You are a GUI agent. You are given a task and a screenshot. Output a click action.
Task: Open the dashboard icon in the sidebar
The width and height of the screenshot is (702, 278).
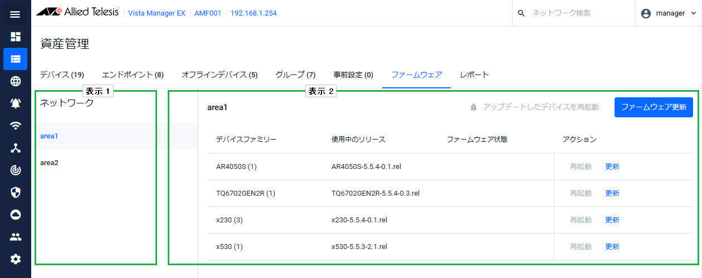point(15,37)
